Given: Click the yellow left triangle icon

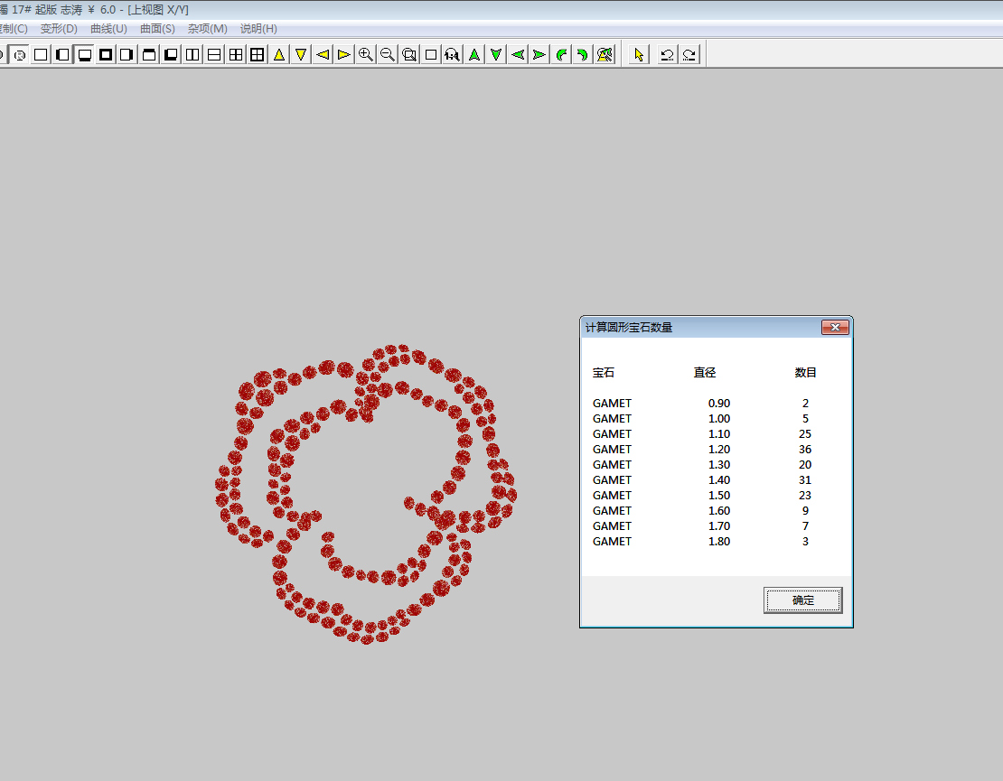Looking at the screenshot, I should pyautogui.click(x=323, y=54).
